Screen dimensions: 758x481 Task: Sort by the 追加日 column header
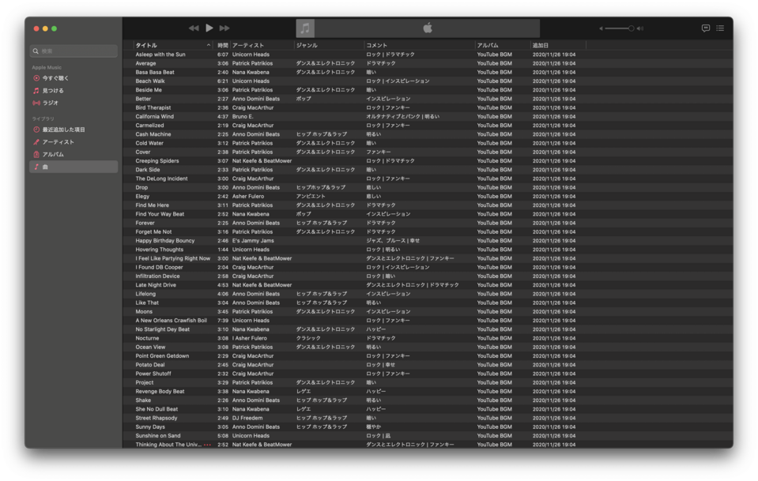point(541,45)
